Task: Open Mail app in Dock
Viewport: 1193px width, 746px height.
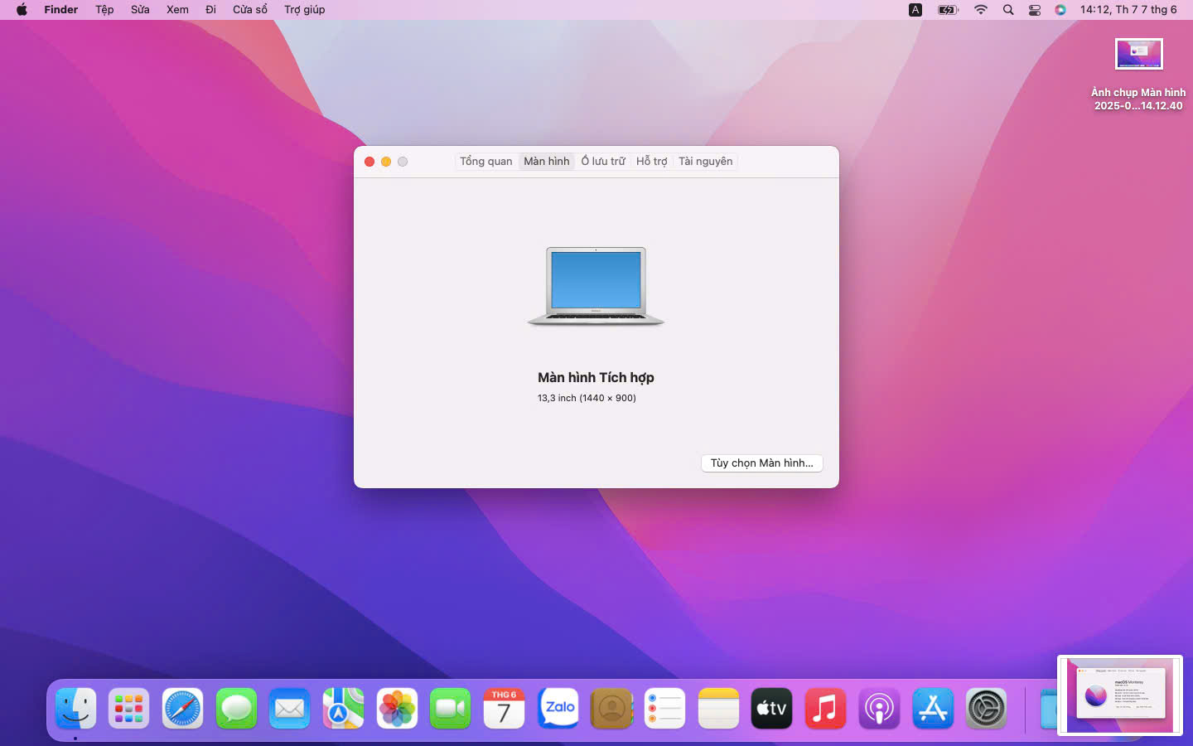Action: click(x=289, y=709)
